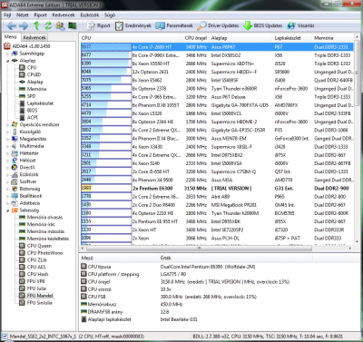Image resolution: width=363 pixels, height=342 pixels.
Task: Select the DirectX tree item
Action: pos(24,167)
